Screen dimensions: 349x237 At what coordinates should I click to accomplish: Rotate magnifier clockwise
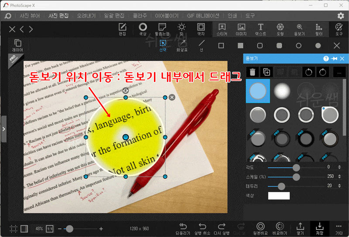point(322,72)
